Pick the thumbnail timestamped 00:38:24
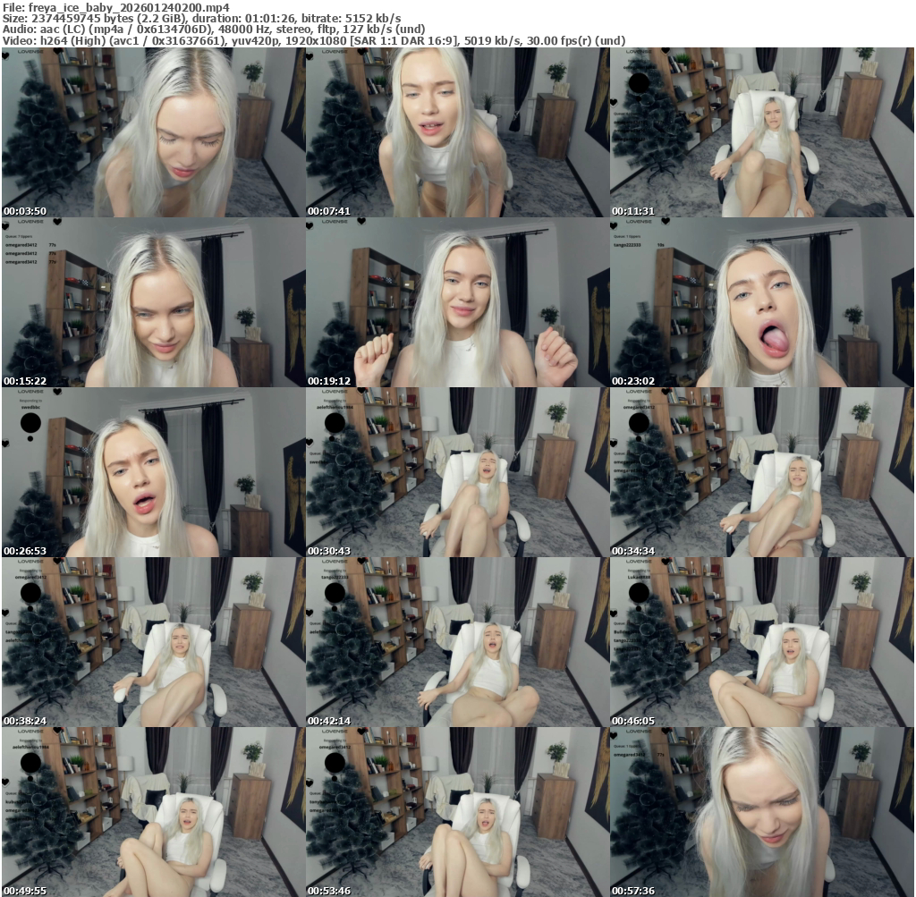 pos(153,642)
